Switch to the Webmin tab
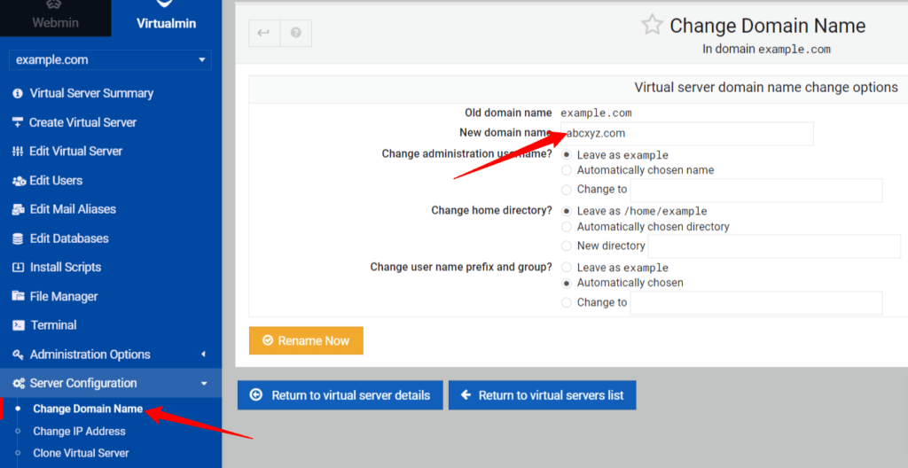 tap(56, 18)
